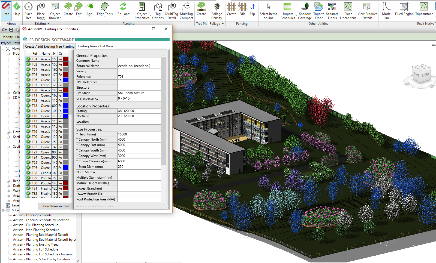Toggle the green check for tree T28
This screenshot has height=263, width=436.
[x=28, y=173]
